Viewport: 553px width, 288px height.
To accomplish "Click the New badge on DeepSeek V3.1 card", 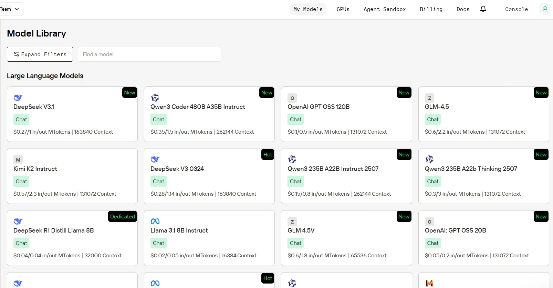I will 129,93.
